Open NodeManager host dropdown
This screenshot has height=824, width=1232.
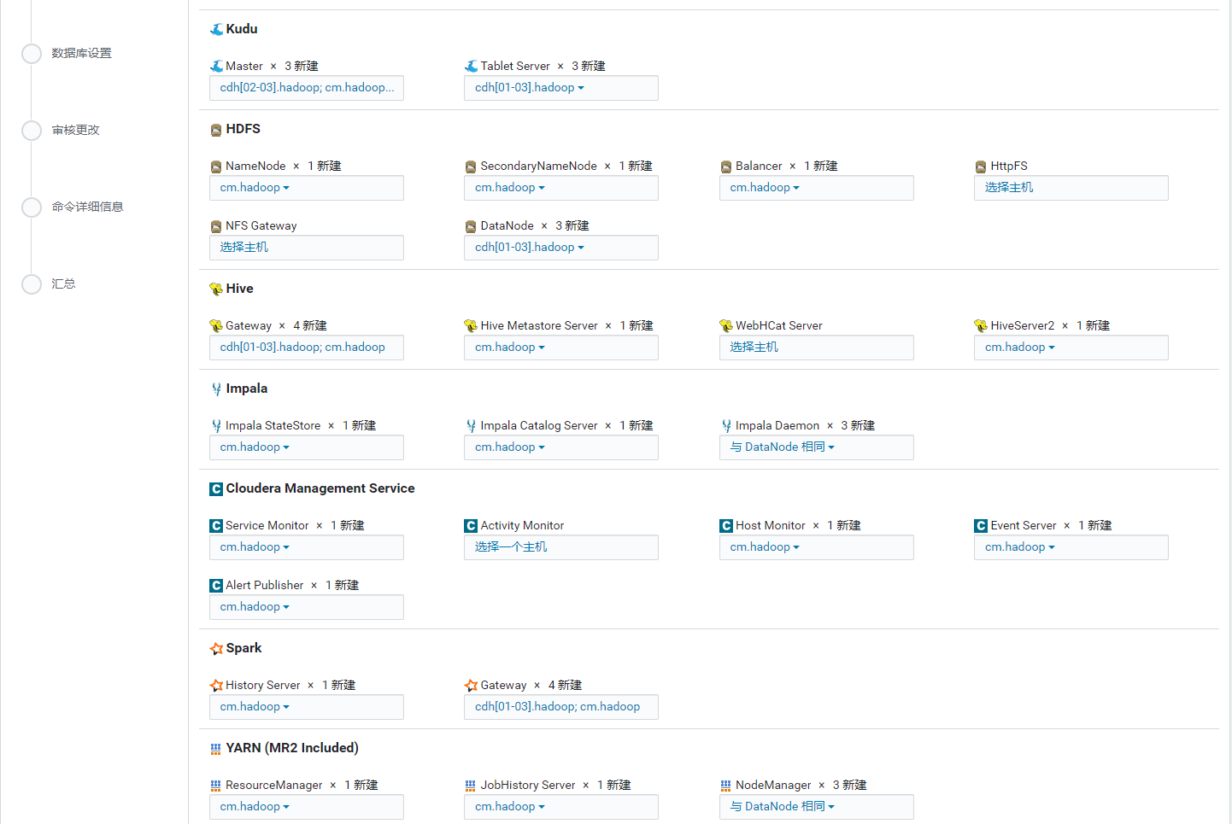[817, 807]
